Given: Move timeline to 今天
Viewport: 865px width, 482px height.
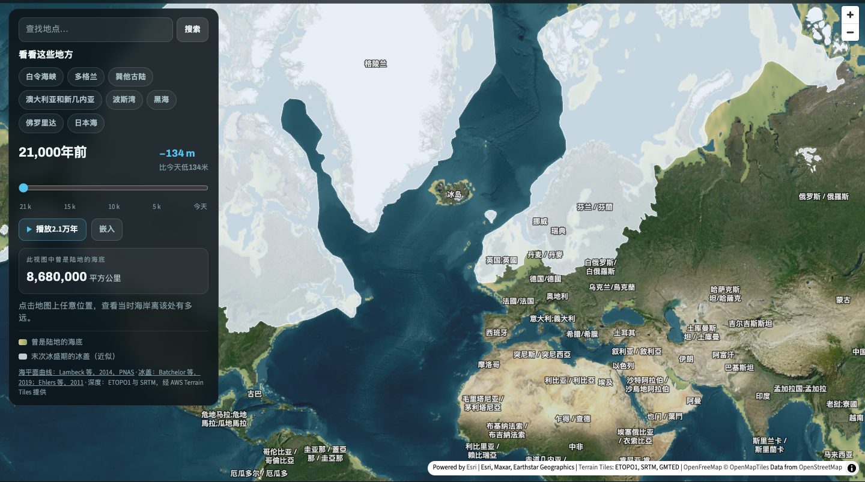Looking at the screenshot, I should [x=200, y=206].
